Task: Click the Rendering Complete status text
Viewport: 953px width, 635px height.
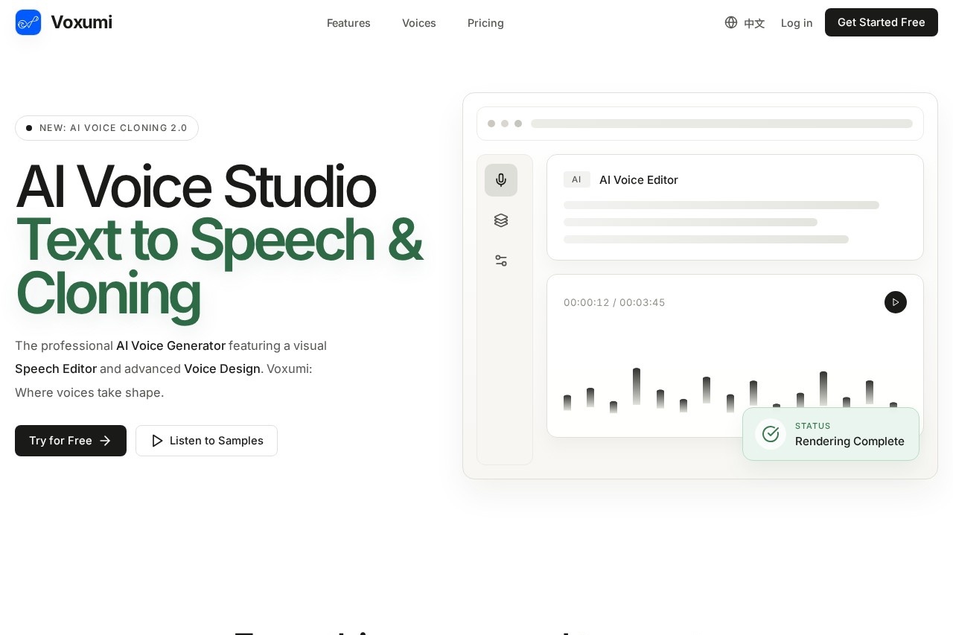Action: coord(850,441)
